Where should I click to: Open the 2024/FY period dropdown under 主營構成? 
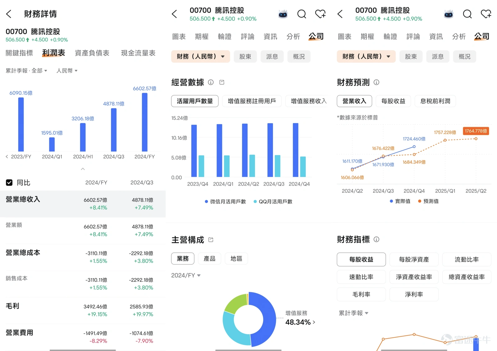click(186, 275)
